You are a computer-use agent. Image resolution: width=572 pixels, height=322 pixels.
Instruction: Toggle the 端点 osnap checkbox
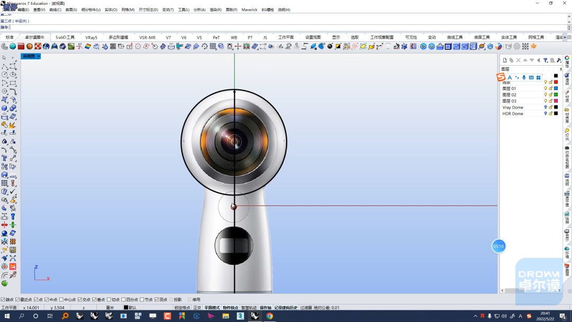3,299
